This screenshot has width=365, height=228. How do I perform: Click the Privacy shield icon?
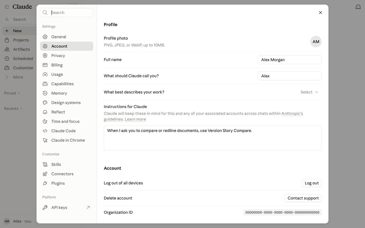45,56
